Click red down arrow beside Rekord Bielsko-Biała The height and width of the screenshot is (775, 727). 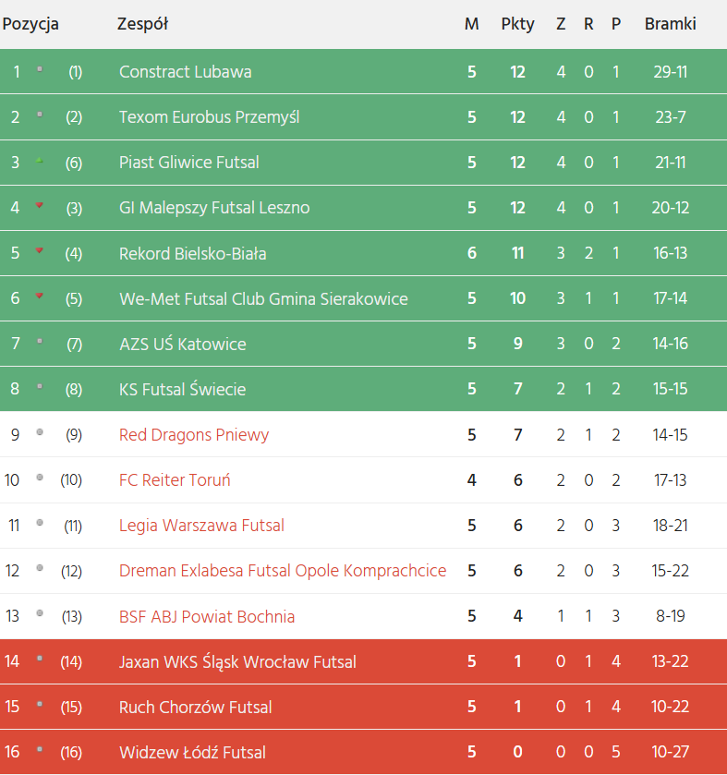(39, 250)
